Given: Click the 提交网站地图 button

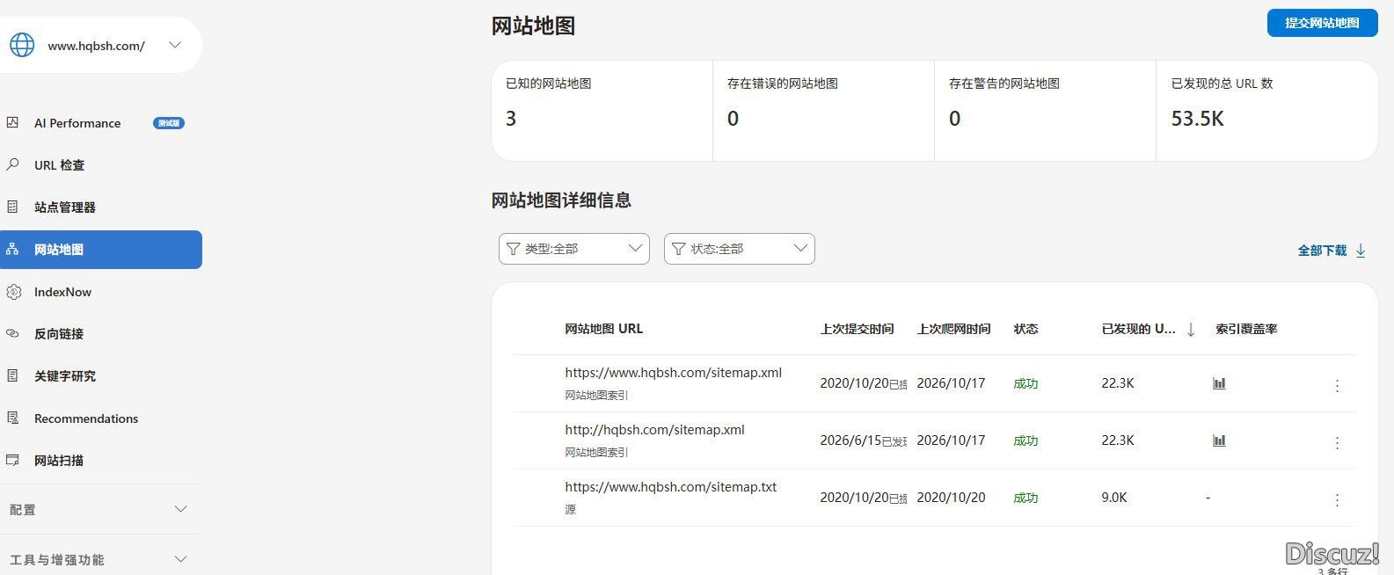Looking at the screenshot, I should coord(1322,23).
